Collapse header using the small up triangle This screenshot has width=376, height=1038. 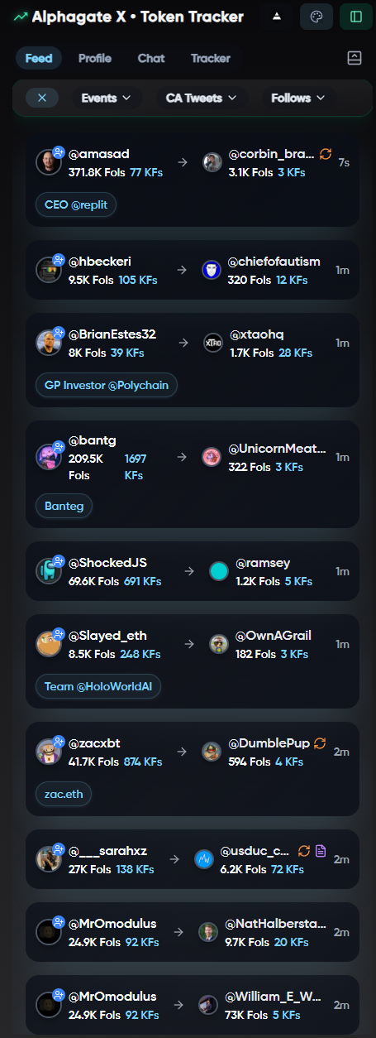[277, 17]
